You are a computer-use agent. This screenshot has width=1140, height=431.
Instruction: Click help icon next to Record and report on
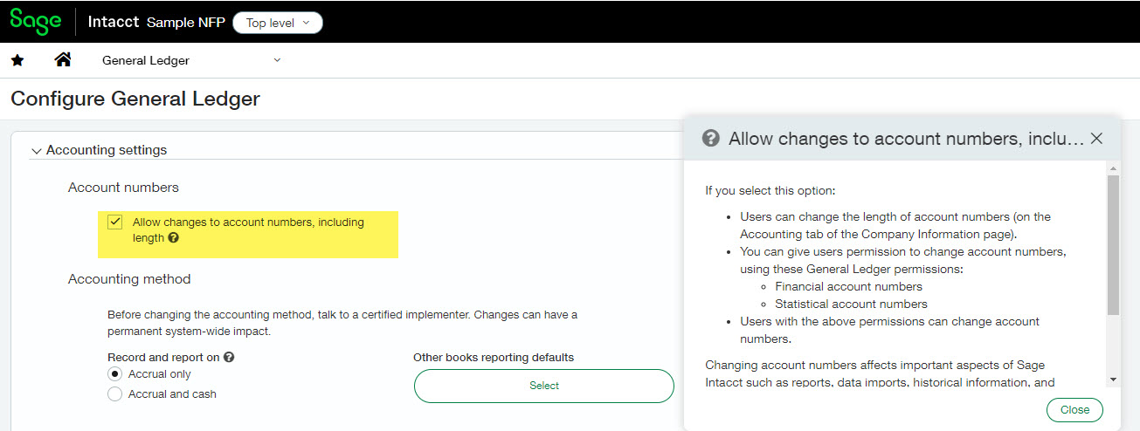pyautogui.click(x=229, y=357)
